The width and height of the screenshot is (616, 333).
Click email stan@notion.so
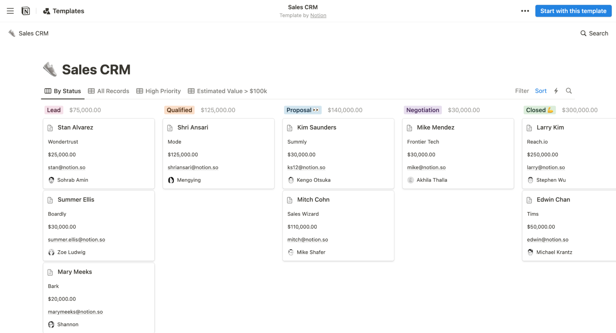click(x=67, y=167)
